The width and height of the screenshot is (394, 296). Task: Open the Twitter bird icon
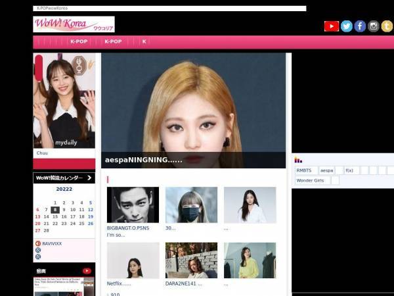[x=347, y=26]
